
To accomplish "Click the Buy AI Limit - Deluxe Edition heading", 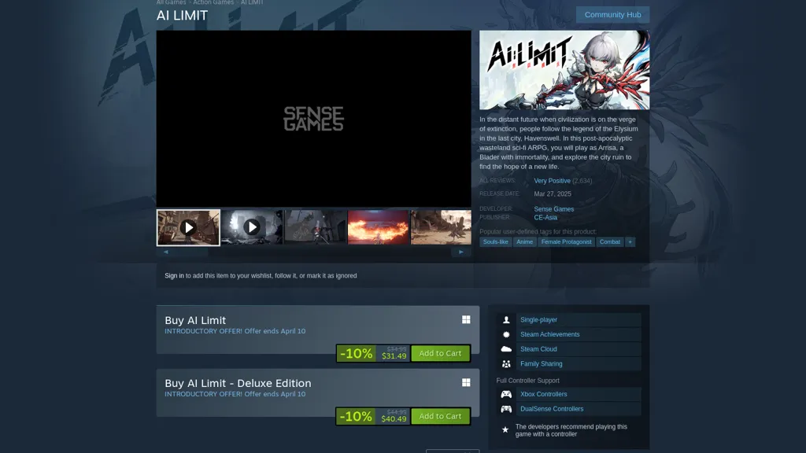I will [x=238, y=383].
